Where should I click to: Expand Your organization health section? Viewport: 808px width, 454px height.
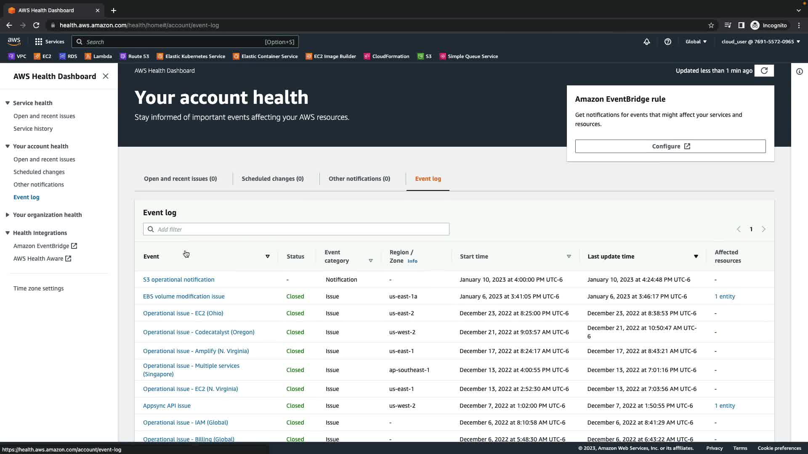click(x=8, y=215)
